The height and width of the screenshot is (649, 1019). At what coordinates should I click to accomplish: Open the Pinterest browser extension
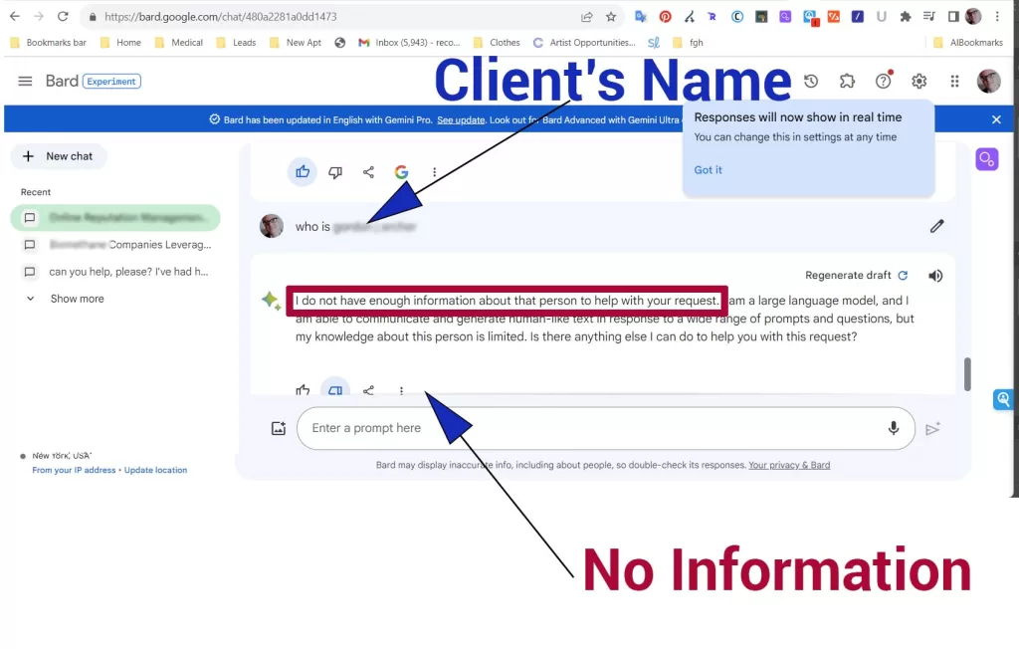point(665,16)
